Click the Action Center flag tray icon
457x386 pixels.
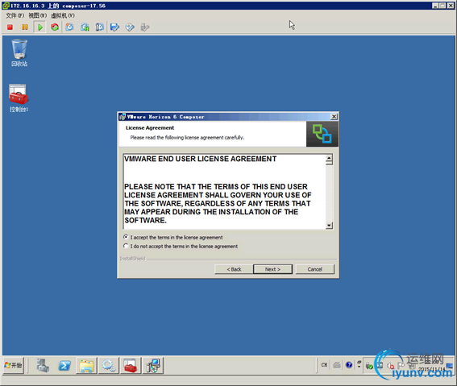point(401,365)
